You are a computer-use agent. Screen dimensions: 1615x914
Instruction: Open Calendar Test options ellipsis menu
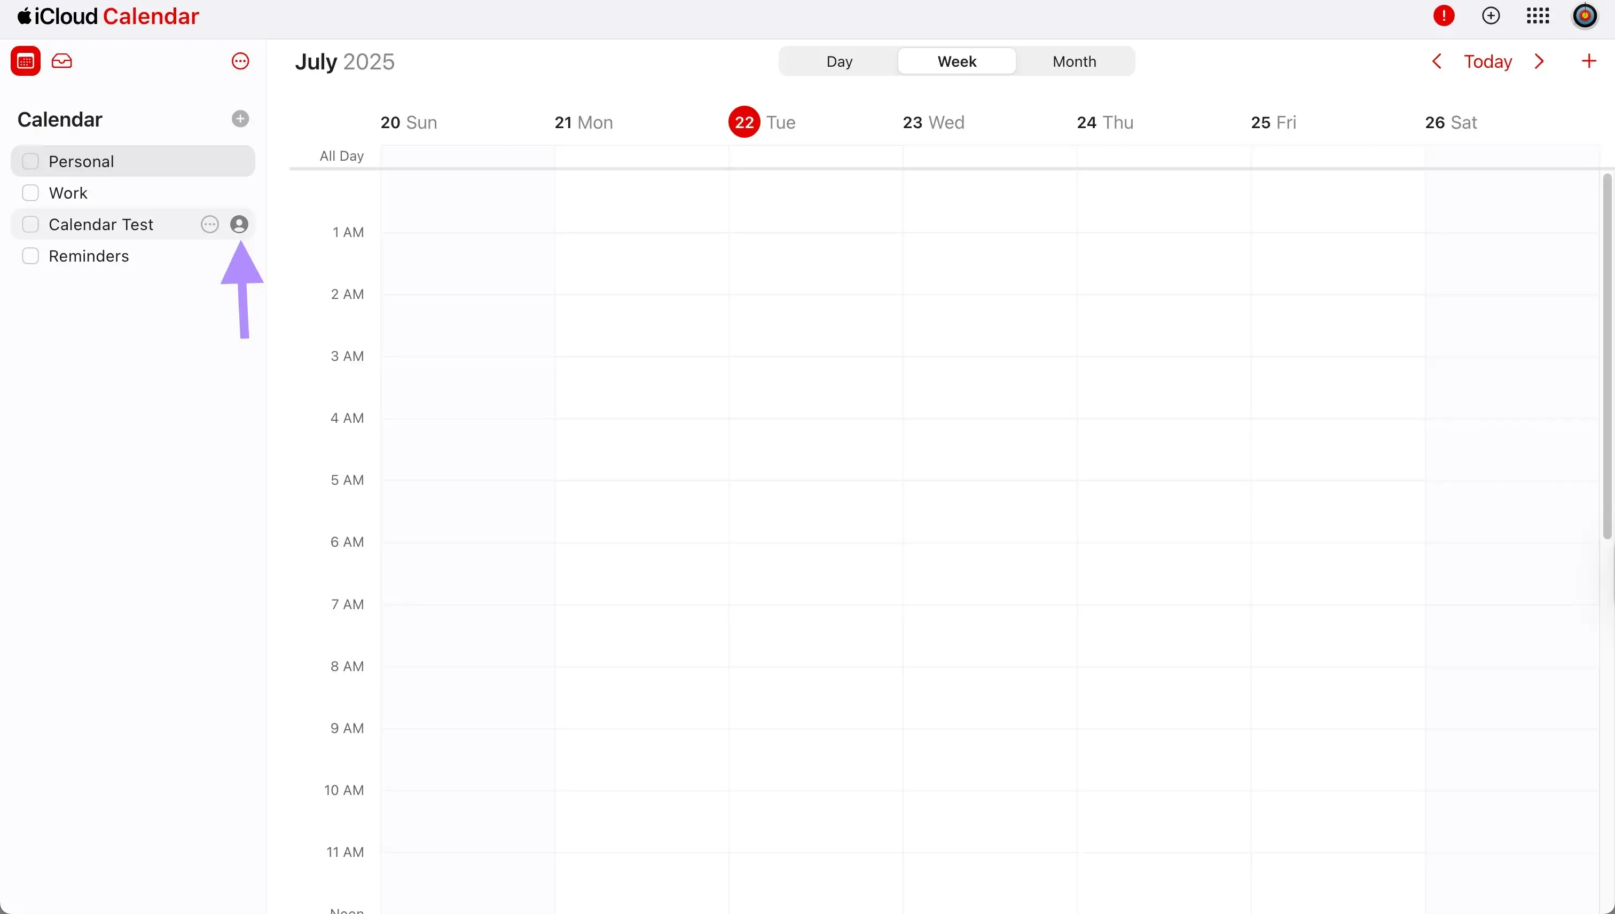(209, 224)
